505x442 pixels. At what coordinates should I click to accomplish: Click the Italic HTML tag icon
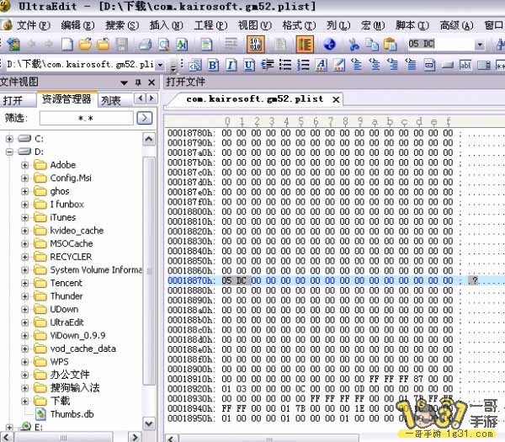click(231, 66)
